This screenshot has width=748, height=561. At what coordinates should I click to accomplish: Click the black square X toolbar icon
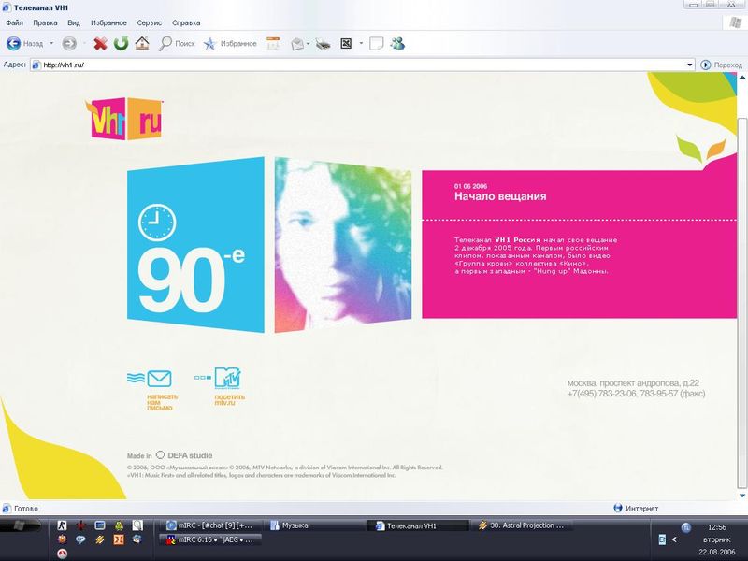point(346,44)
